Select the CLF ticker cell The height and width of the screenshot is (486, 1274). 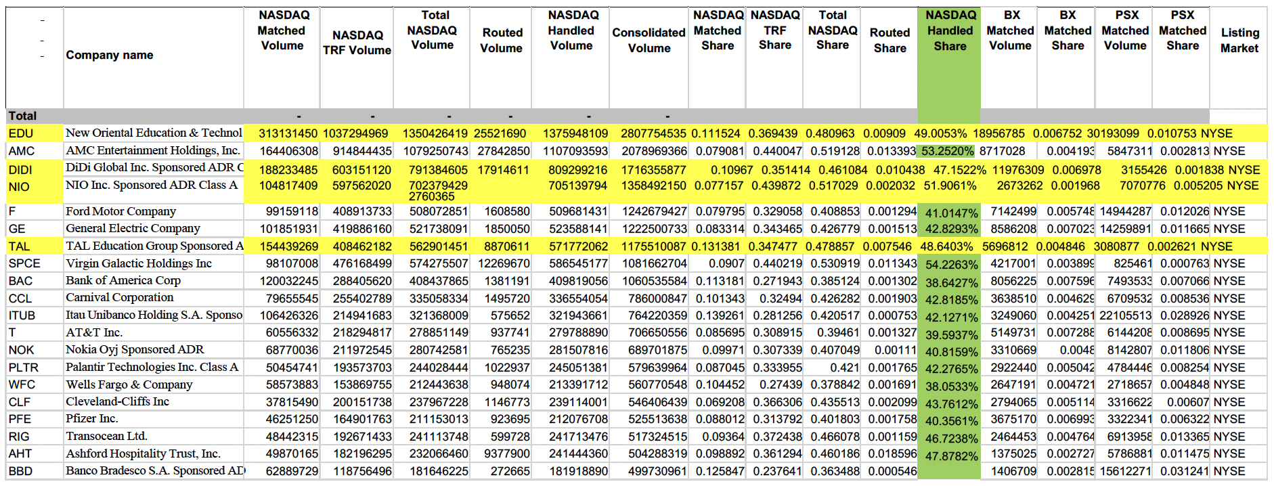click(20, 402)
